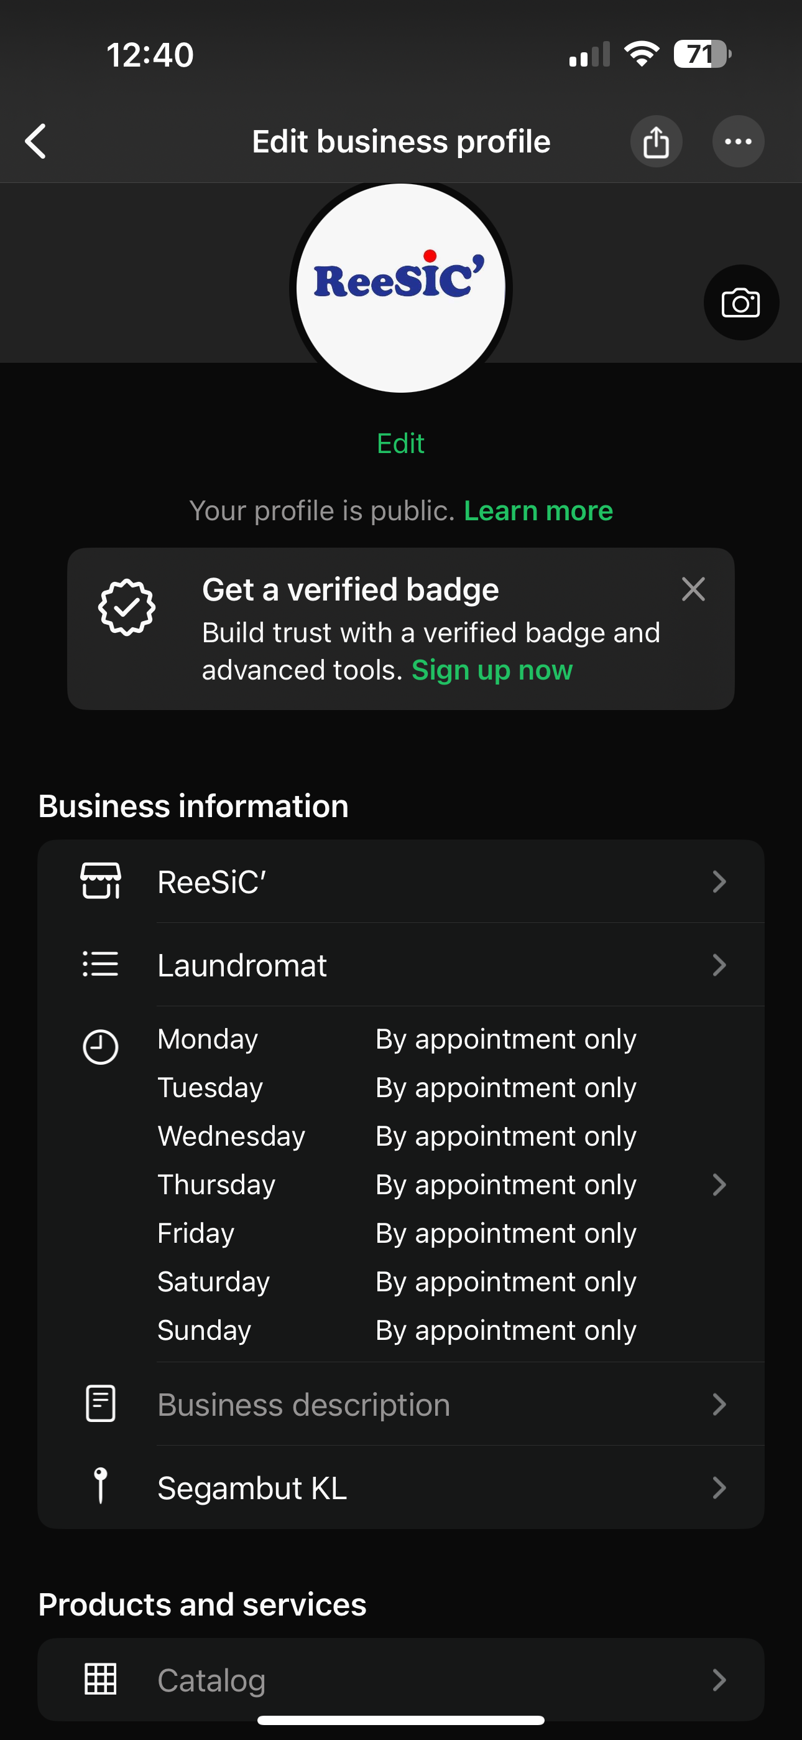Tap the Business description field
The image size is (802, 1740).
[304, 1405]
